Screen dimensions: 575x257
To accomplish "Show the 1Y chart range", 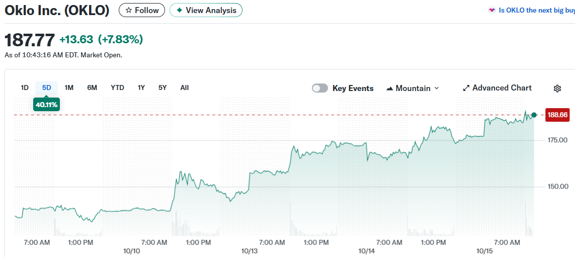I will tap(141, 88).
